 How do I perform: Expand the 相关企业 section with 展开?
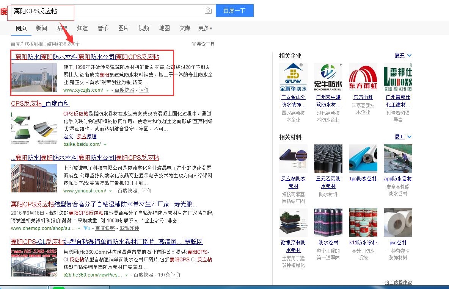(x=403, y=56)
